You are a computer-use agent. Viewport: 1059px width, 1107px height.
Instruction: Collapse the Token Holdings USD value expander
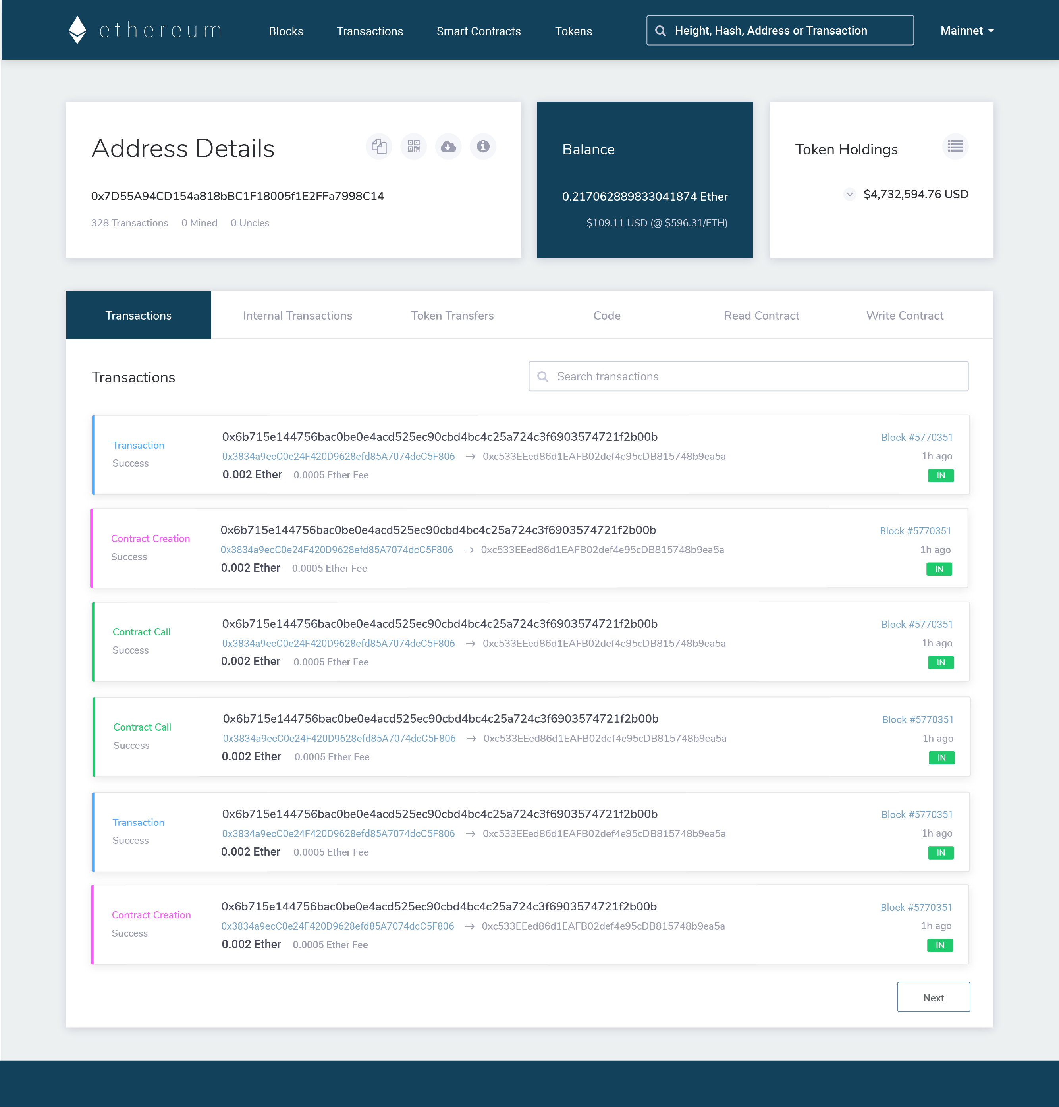pos(850,194)
